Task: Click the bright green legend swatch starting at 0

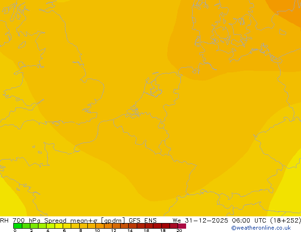Action: click(18, 226)
